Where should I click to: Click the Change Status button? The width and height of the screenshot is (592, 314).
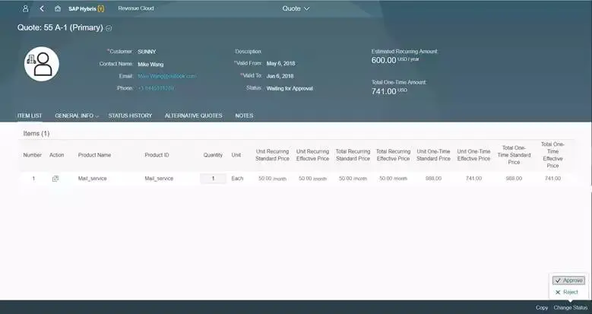(571, 308)
